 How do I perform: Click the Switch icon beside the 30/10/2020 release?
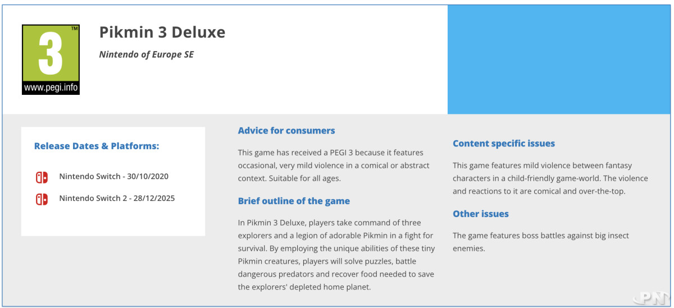[42, 177]
